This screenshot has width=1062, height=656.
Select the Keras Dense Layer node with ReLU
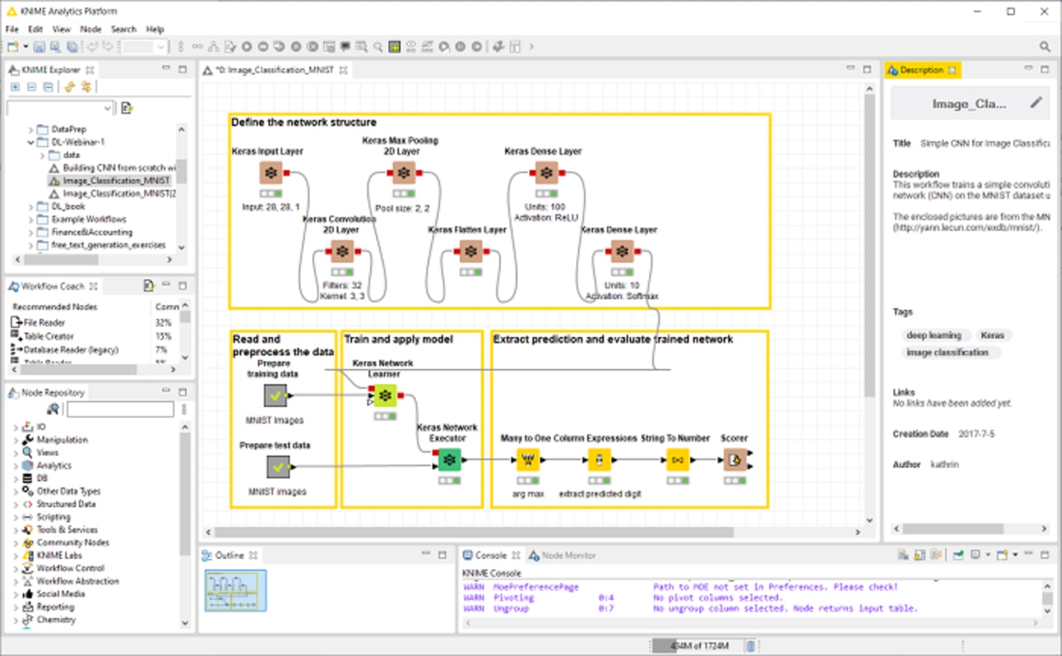click(546, 173)
